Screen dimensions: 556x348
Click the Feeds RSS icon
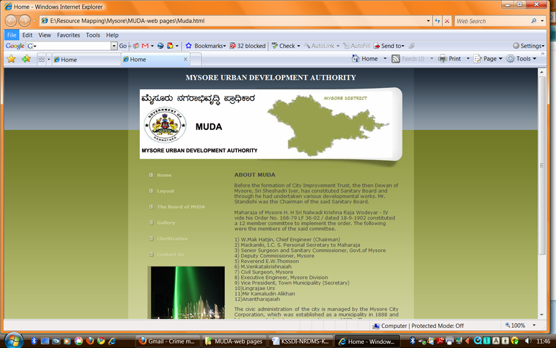395,59
